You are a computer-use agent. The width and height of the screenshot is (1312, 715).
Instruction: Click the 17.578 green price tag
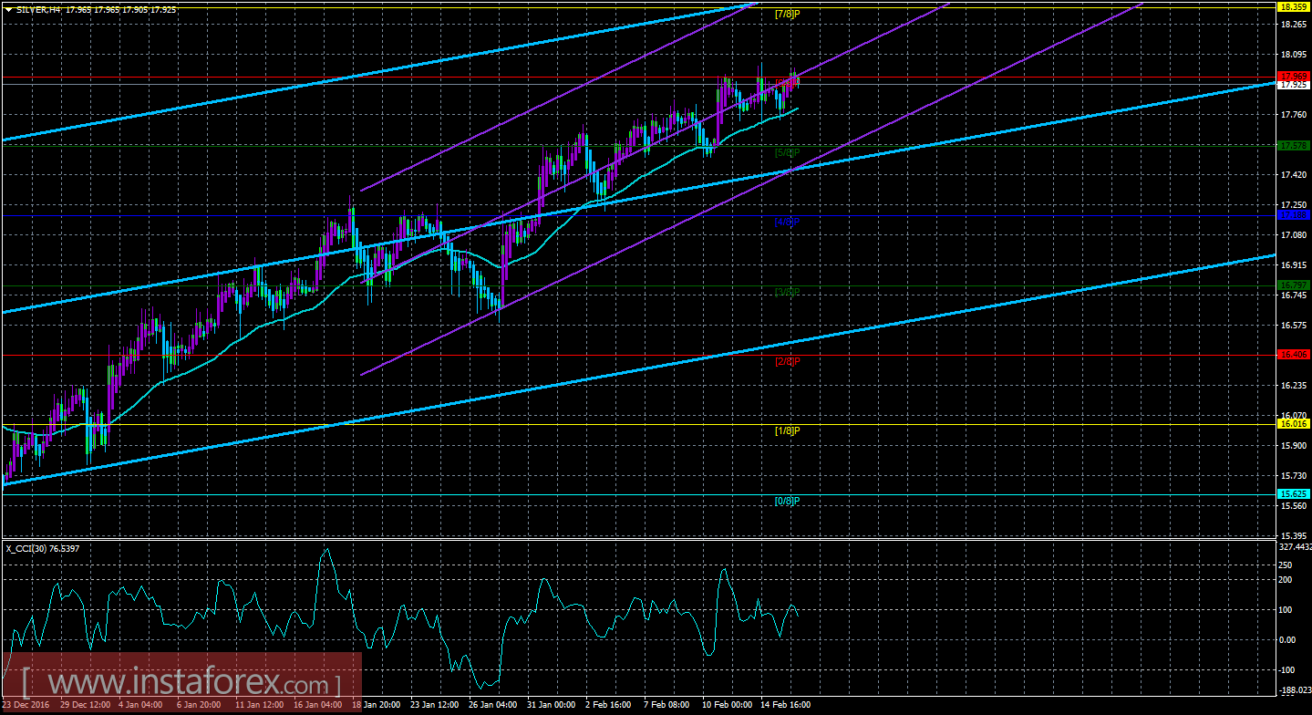(x=1292, y=146)
